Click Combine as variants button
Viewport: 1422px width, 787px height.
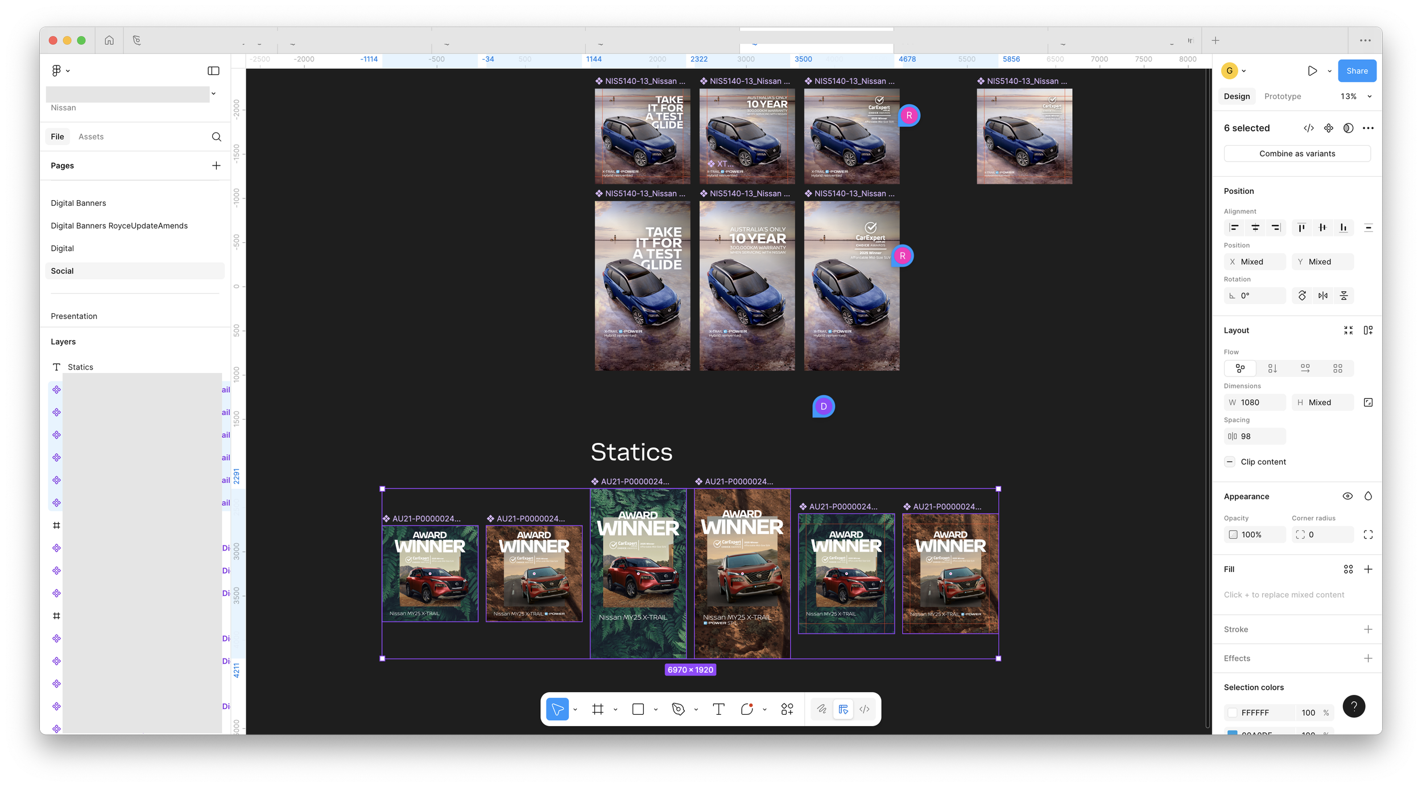(1297, 154)
